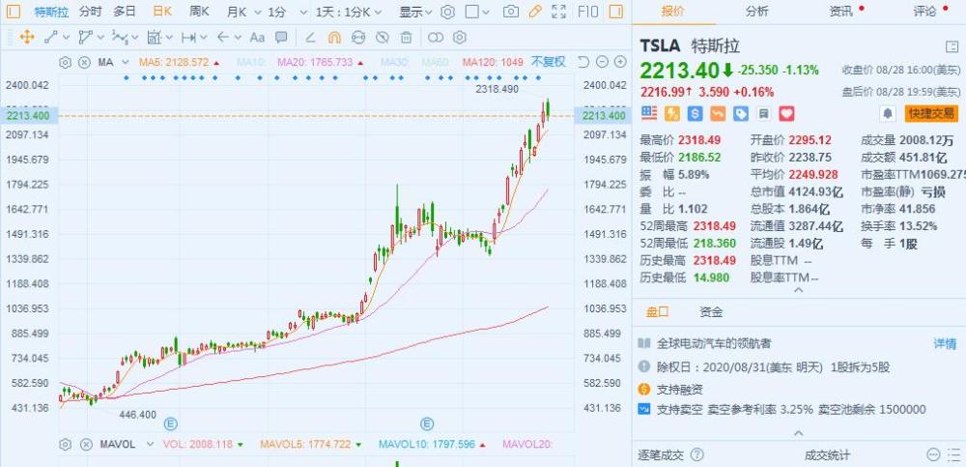The width and height of the screenshot is (966, 467).
Task: Open MAVOL indicator settings gear
Action: 66,444
